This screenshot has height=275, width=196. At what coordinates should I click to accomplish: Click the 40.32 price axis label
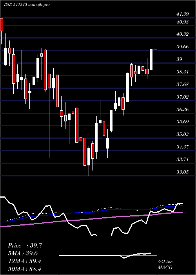(x=183, y=34)
